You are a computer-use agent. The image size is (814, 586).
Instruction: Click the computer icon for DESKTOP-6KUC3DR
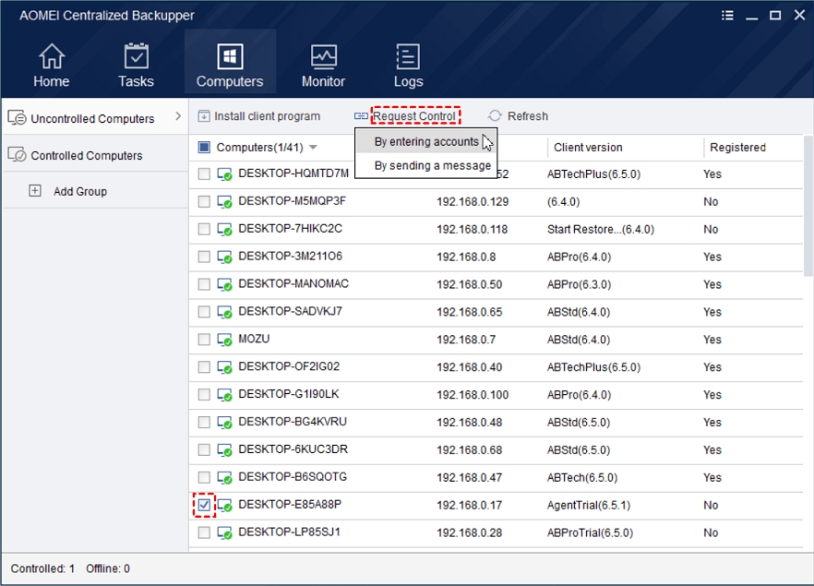pos(224,449)
